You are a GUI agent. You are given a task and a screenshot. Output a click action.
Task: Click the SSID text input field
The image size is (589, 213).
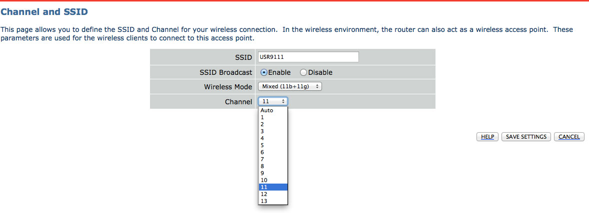[308, 57]
